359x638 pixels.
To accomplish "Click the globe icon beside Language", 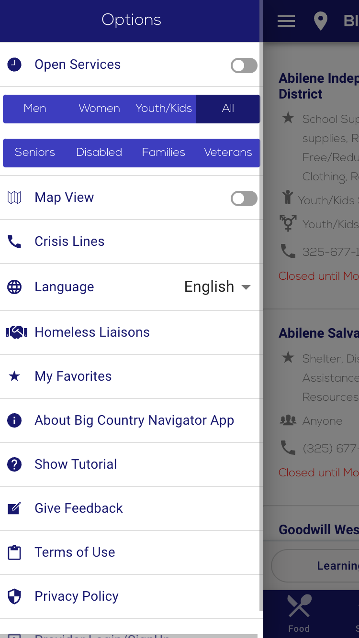I will pos(14,286).
